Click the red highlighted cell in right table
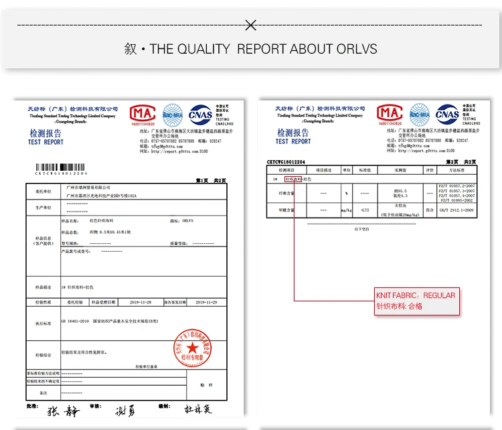Viewport: 502px width, 430px height. pos(293,179)
